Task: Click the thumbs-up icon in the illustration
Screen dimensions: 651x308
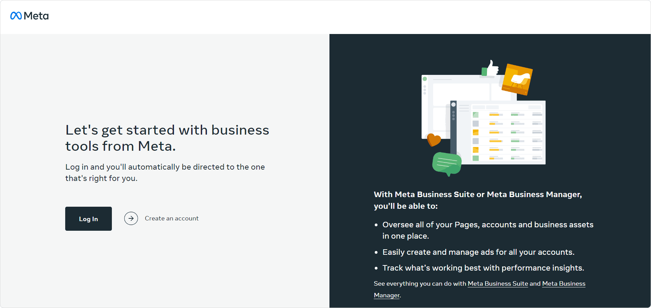Action: pos(491,69)
